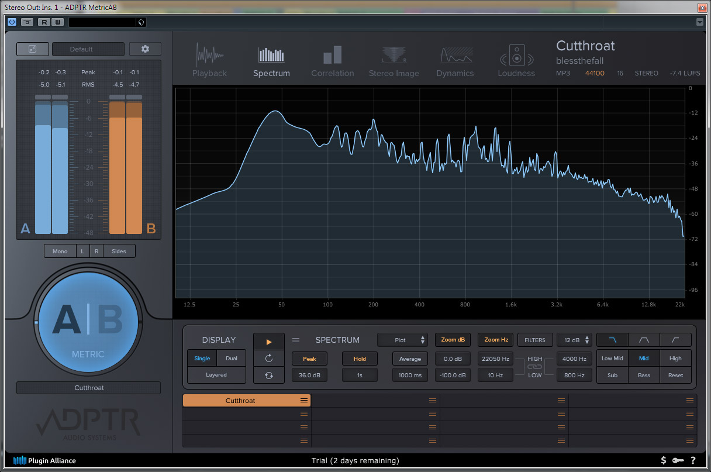This screenshot has width=711, height=472.
Task: Select the High filter band
Action: coord(675,359)
